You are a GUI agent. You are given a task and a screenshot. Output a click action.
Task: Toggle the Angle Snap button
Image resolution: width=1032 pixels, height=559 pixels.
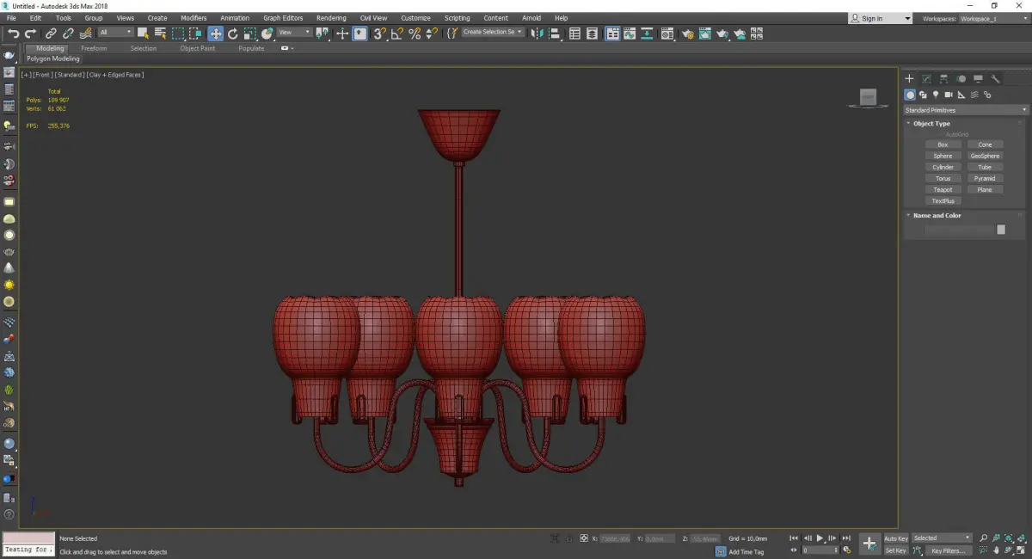(396, 34)
